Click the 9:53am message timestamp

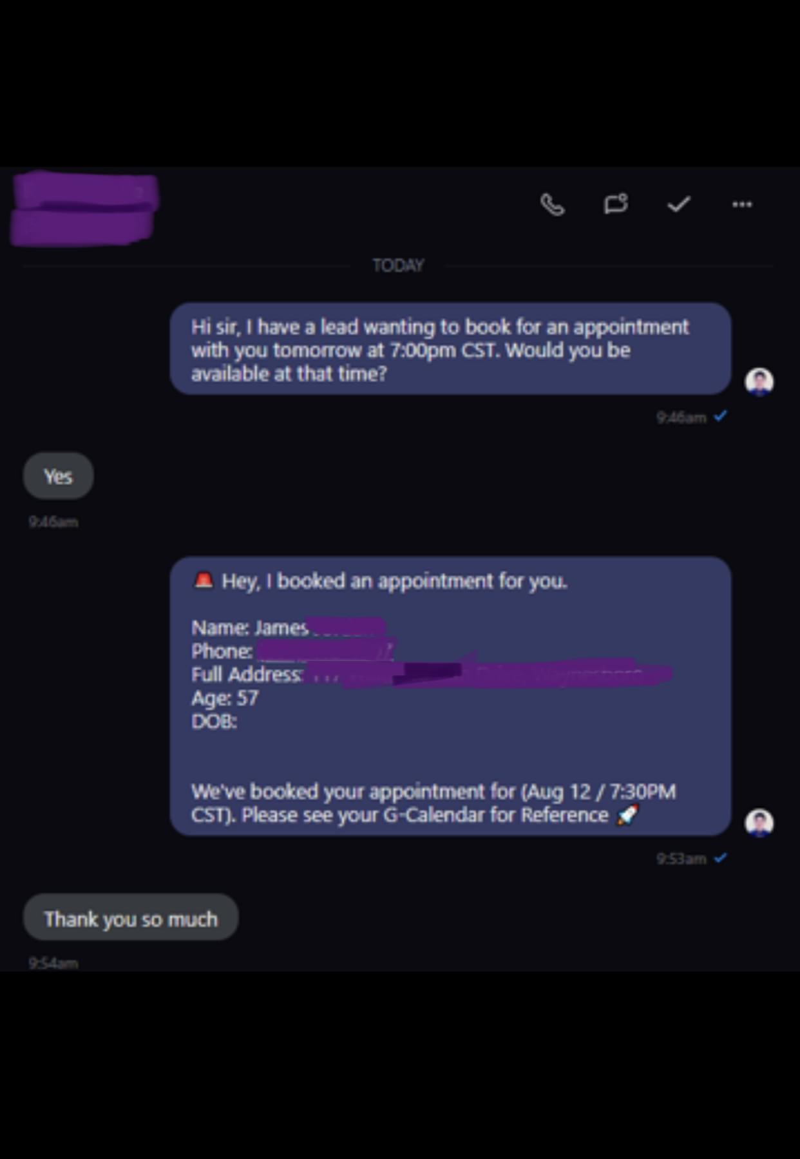tap(681, 859)
